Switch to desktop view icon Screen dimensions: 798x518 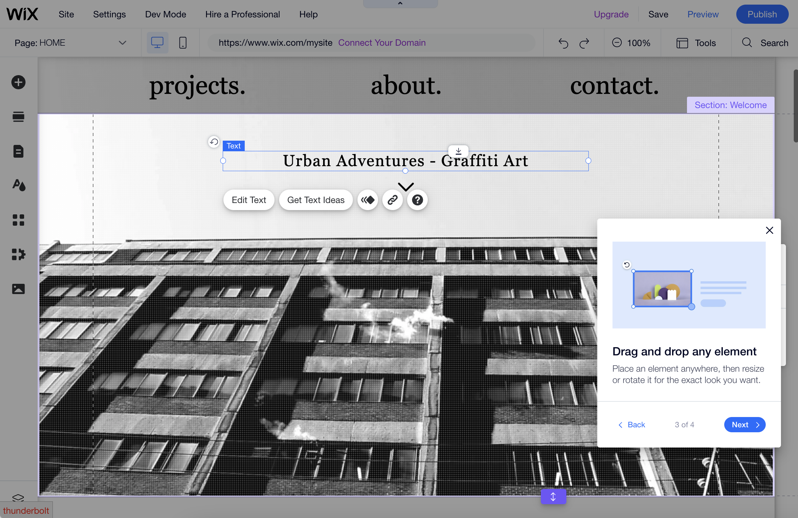[157, 43]
